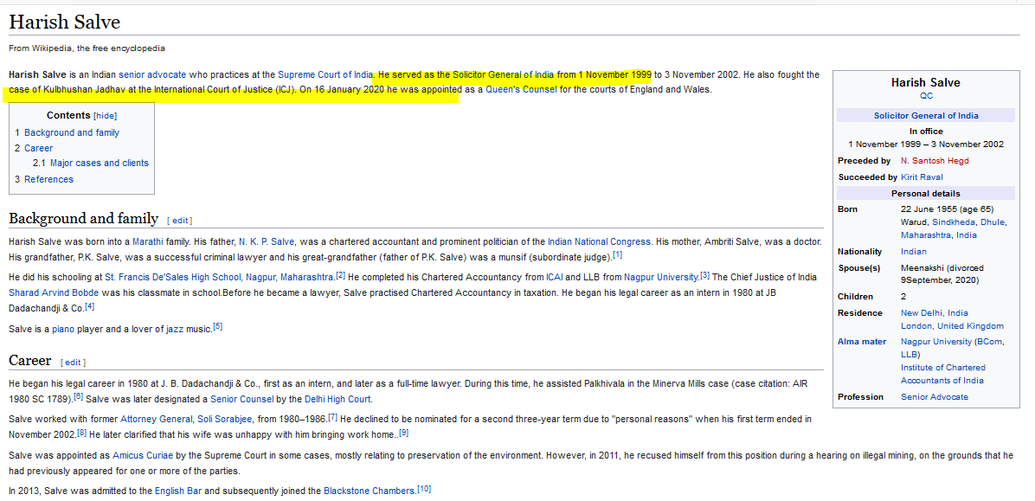Open 'Indian National Congress' link
Viewport: 1035px width, 501px height.
[600, 241]
